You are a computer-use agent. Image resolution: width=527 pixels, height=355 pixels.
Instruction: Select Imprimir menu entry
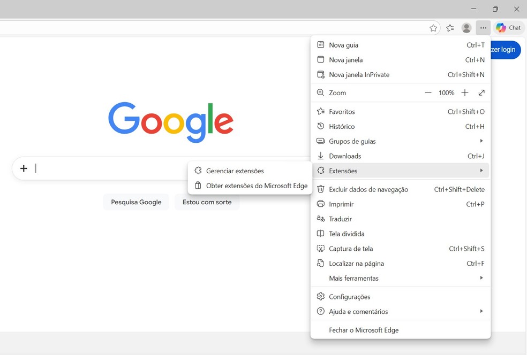(401, 204)
